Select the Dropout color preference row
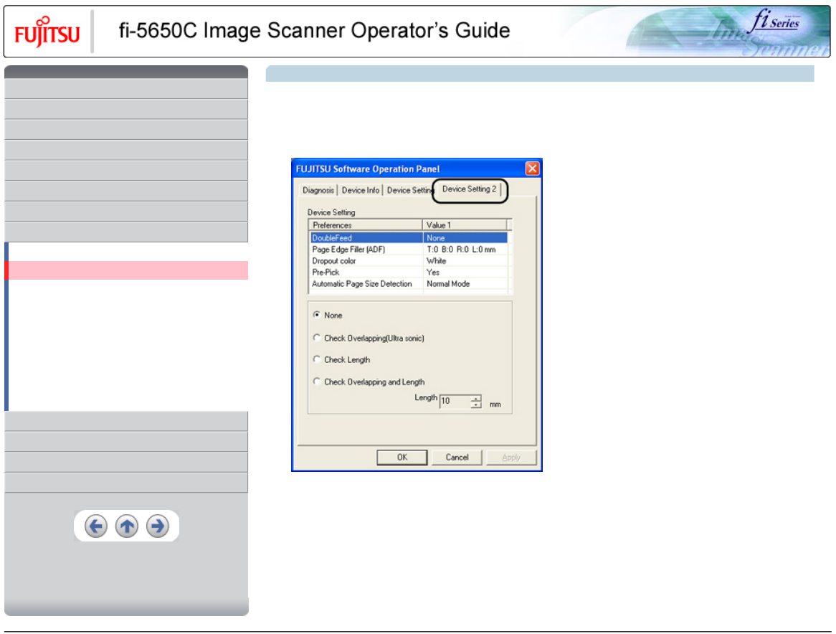Image resolution: width=836 pixels, height=634 pixels. (x=366, y=261)
